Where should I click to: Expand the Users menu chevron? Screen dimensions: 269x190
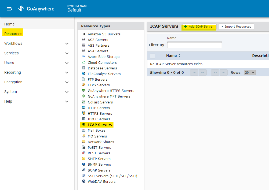(67, 63)
